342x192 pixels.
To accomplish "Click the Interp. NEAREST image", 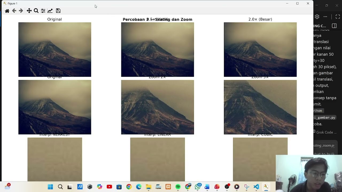I will (x=55, y=159).
